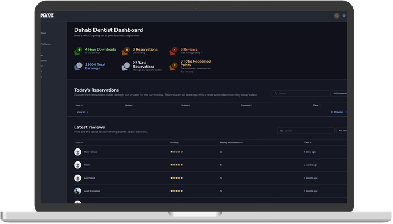The image size is (393, 224).
Task: Sort reservations by the Status column
Action: [186, 105]
